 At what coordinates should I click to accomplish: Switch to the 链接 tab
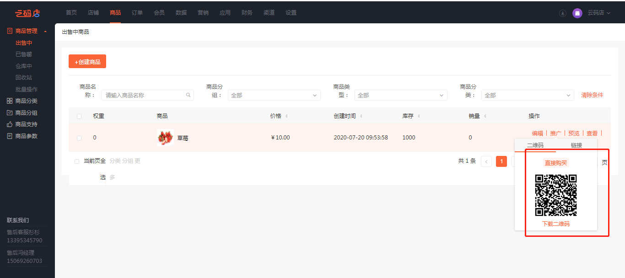pos(577,145)
